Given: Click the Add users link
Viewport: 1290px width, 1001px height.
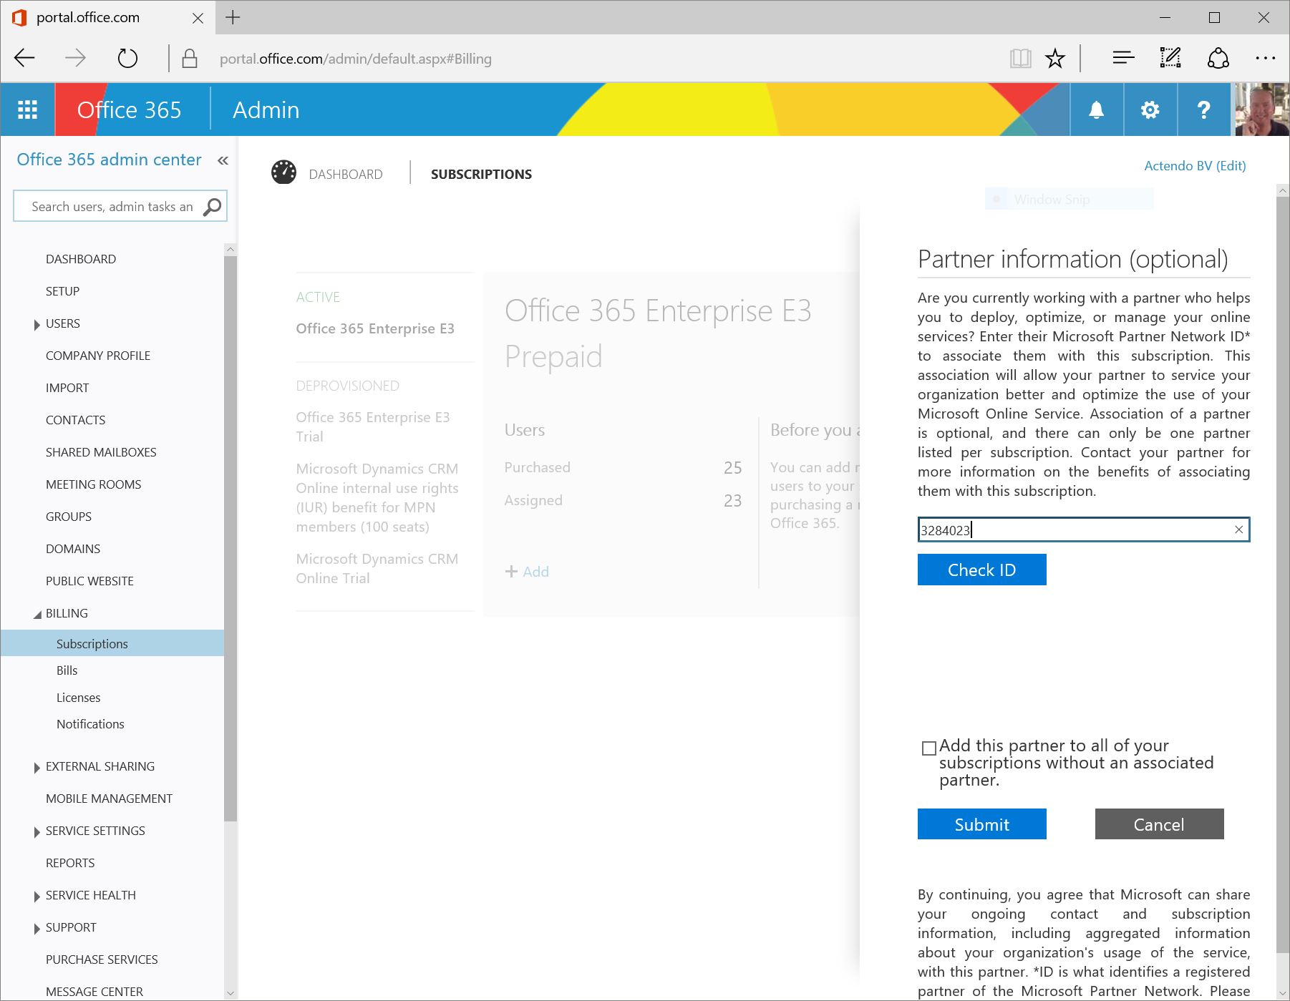Looking at the screenshot, I should 527,571.
